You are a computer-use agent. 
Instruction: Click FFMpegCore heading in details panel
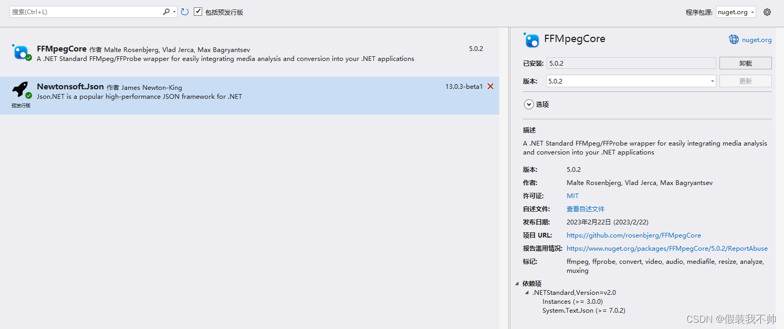tap(574, 39)
